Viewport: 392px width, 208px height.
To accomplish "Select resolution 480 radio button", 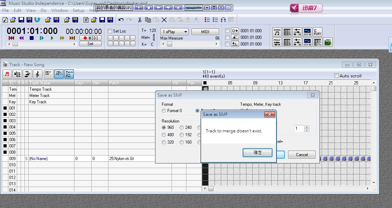I will coord(164,135).
